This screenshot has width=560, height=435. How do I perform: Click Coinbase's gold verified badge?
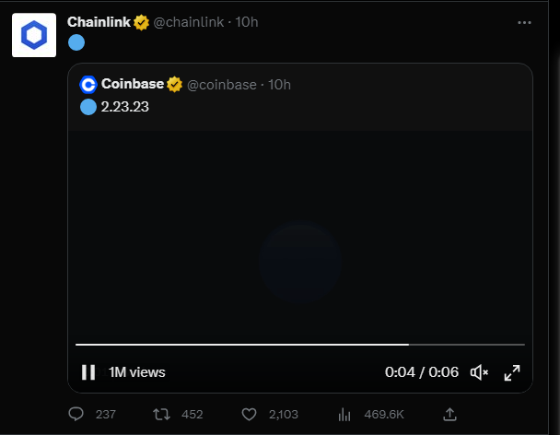[175, 85]
